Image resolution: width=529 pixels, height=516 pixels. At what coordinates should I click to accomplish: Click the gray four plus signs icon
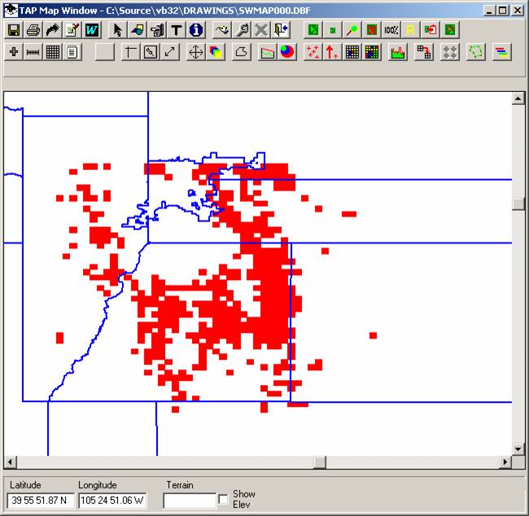click(x=450, y=52)
